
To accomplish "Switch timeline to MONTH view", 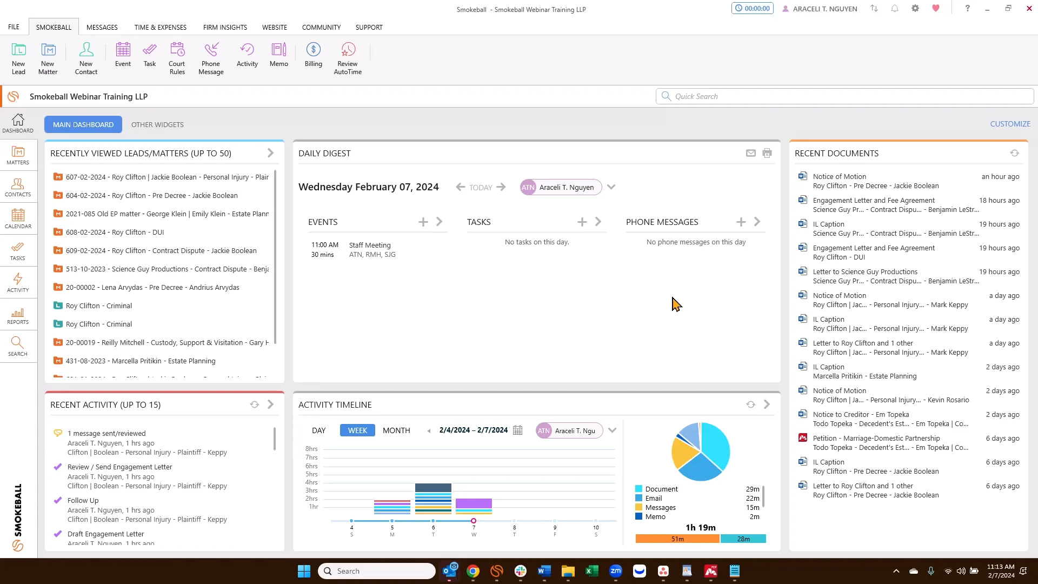I will click(x=396, y=430).
